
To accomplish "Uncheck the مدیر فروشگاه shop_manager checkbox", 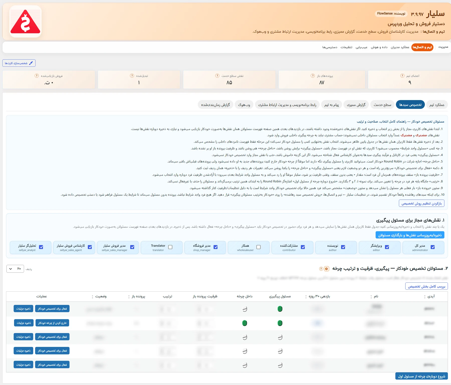I will [215, 247].
